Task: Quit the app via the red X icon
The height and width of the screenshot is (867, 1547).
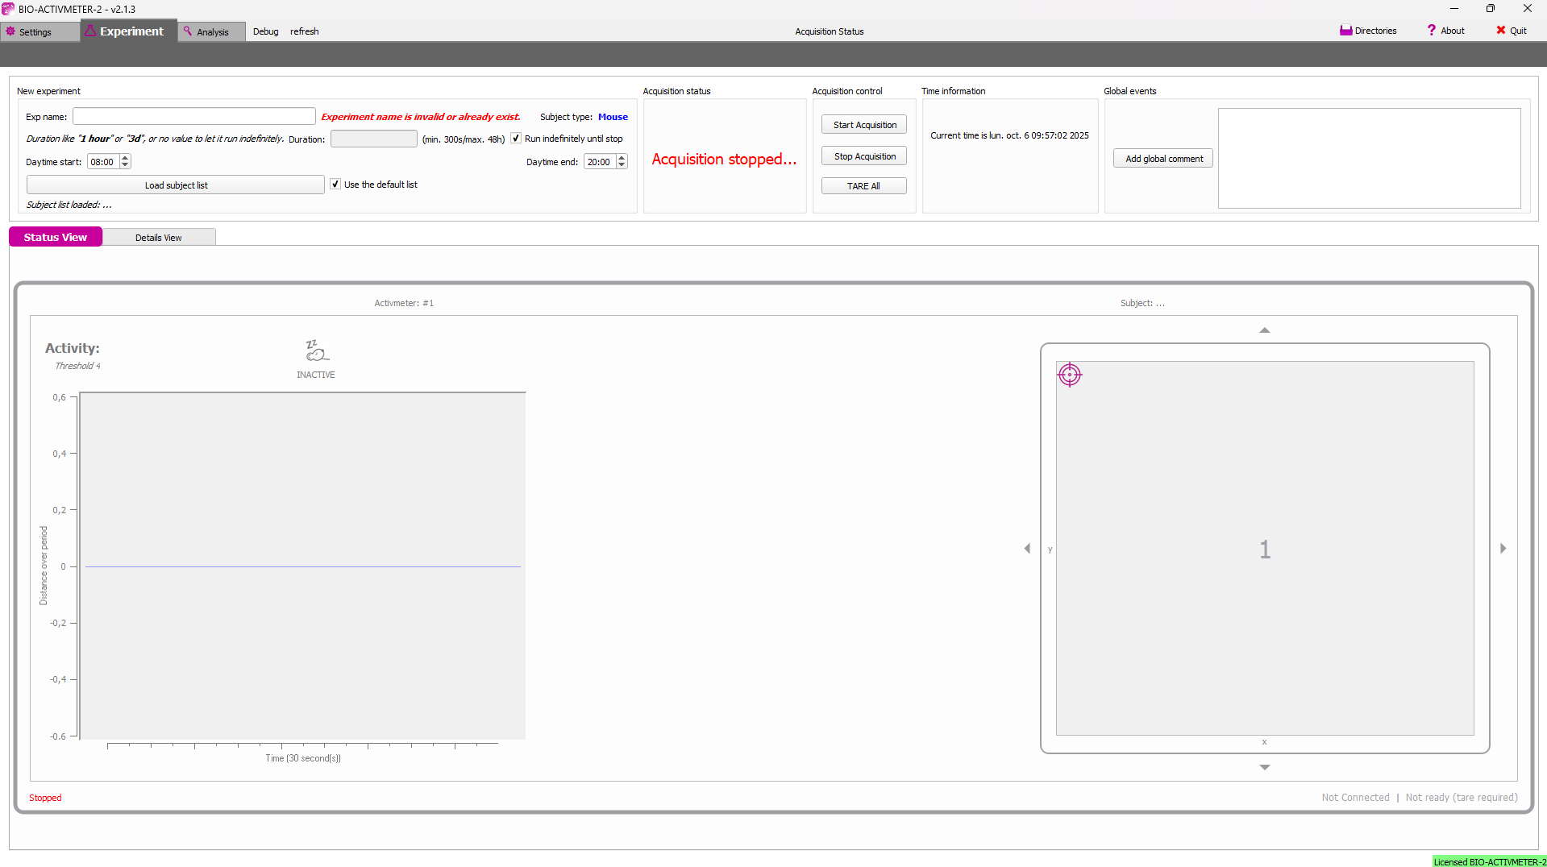Action: click(x=1500, y=31)
